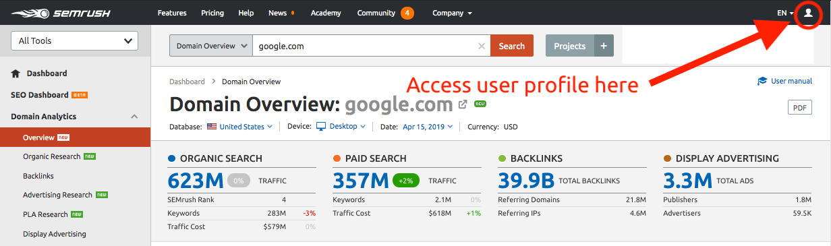Viewport: 831px width, 246px height.
Task: Open the Features menu
Action: [171, 13]
